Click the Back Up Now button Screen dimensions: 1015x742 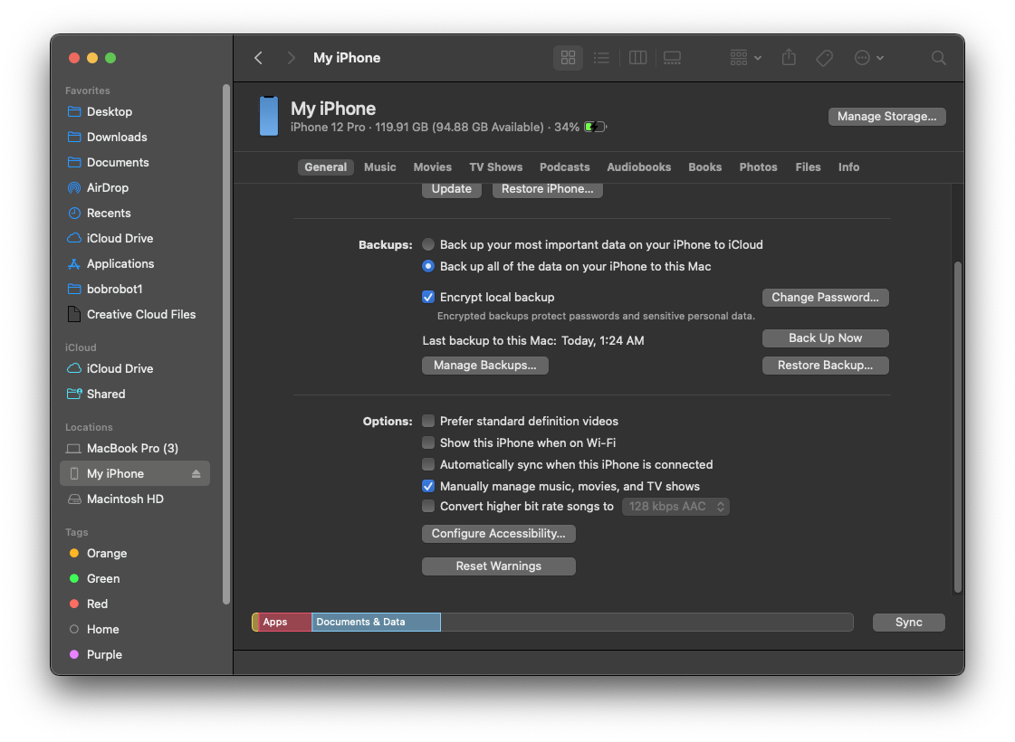[x=825, y=338]
